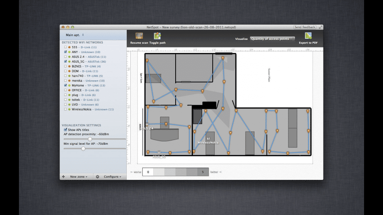
Task: Click the orange status dot of OFFICE network
Action: (x=70, y=90)
